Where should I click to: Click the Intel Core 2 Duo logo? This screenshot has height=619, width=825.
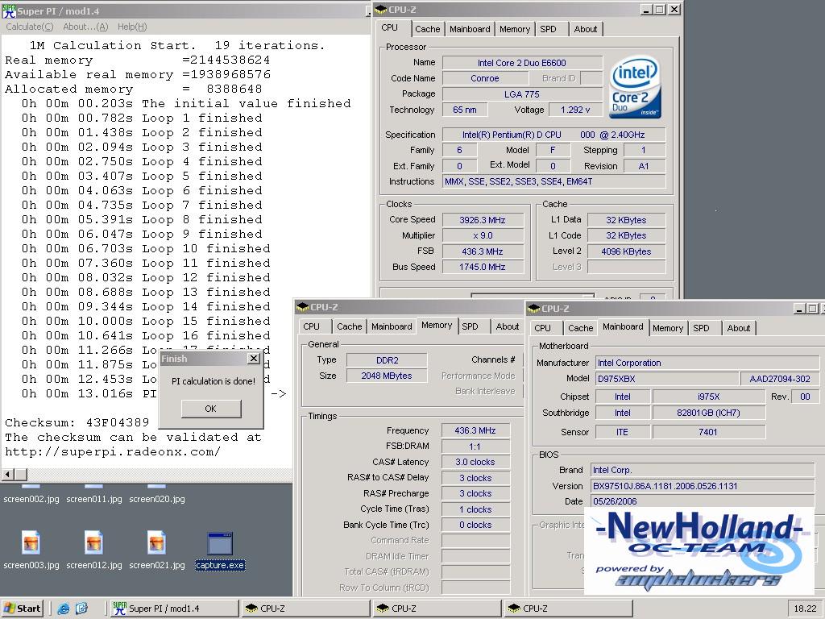[x=635, y=88]
